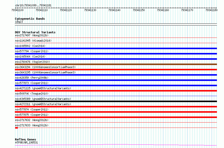This screenshot has width=224, height=148.
Task: Click the blue bar under nsv577794 (Cooper2011)
Action: click(x=116, y=54)
